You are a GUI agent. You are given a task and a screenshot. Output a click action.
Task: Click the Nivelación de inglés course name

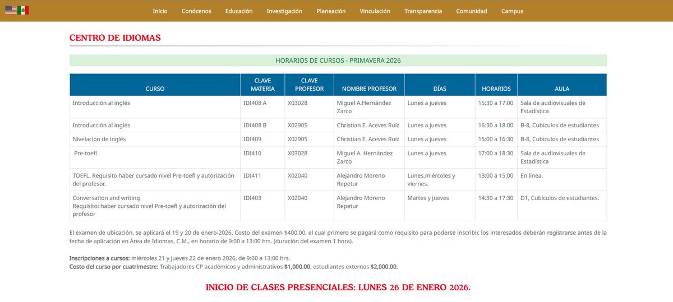[x=99, y=139]
